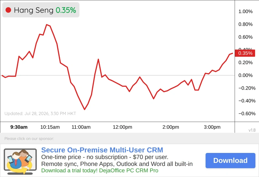The height and width of the screenshot is (177, 259).
Task: Select the 9:30am time axis label
Action: coord(19,127)
